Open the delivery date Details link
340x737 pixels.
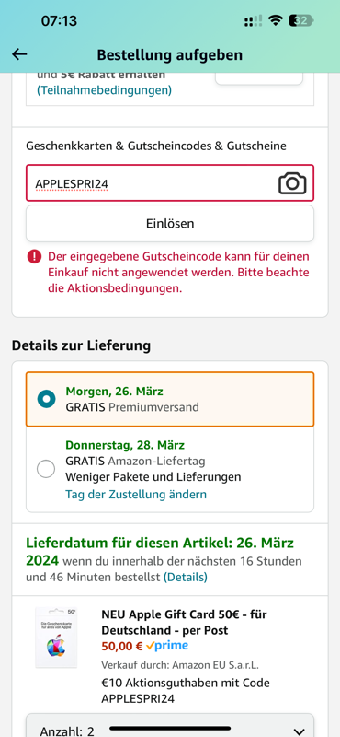186,577
